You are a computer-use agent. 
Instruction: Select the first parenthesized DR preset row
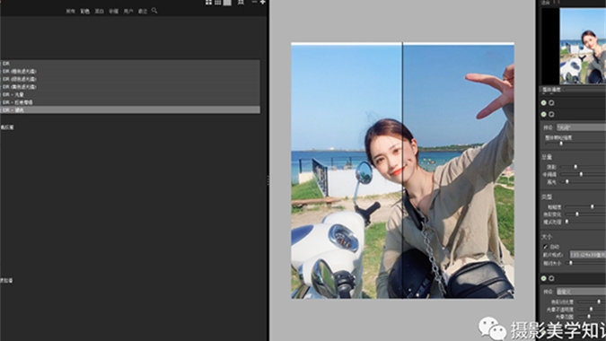click(130, 71)
